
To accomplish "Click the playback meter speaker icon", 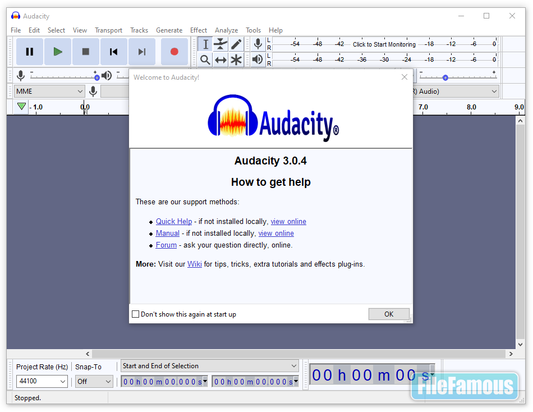I will click(258, 59).
